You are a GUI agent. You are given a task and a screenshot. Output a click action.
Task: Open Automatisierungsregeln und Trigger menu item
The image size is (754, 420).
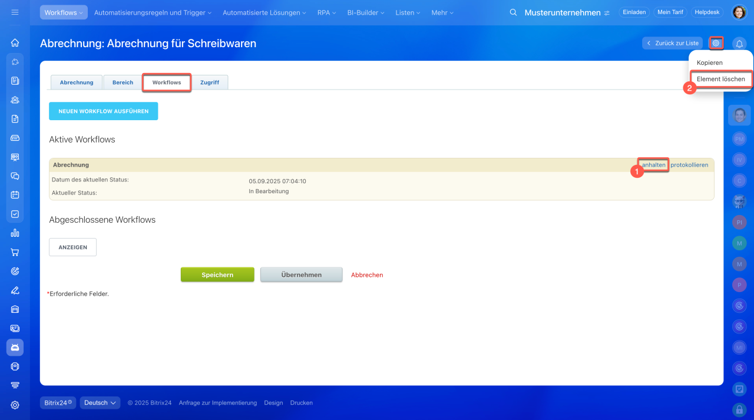pyautogui.click(x=153, y=12)
